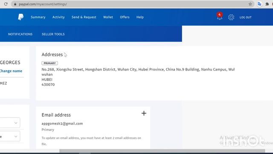Screen dimensions: 273x154
Task: Click the Addresses heading
Action: [x=52, y=54]
